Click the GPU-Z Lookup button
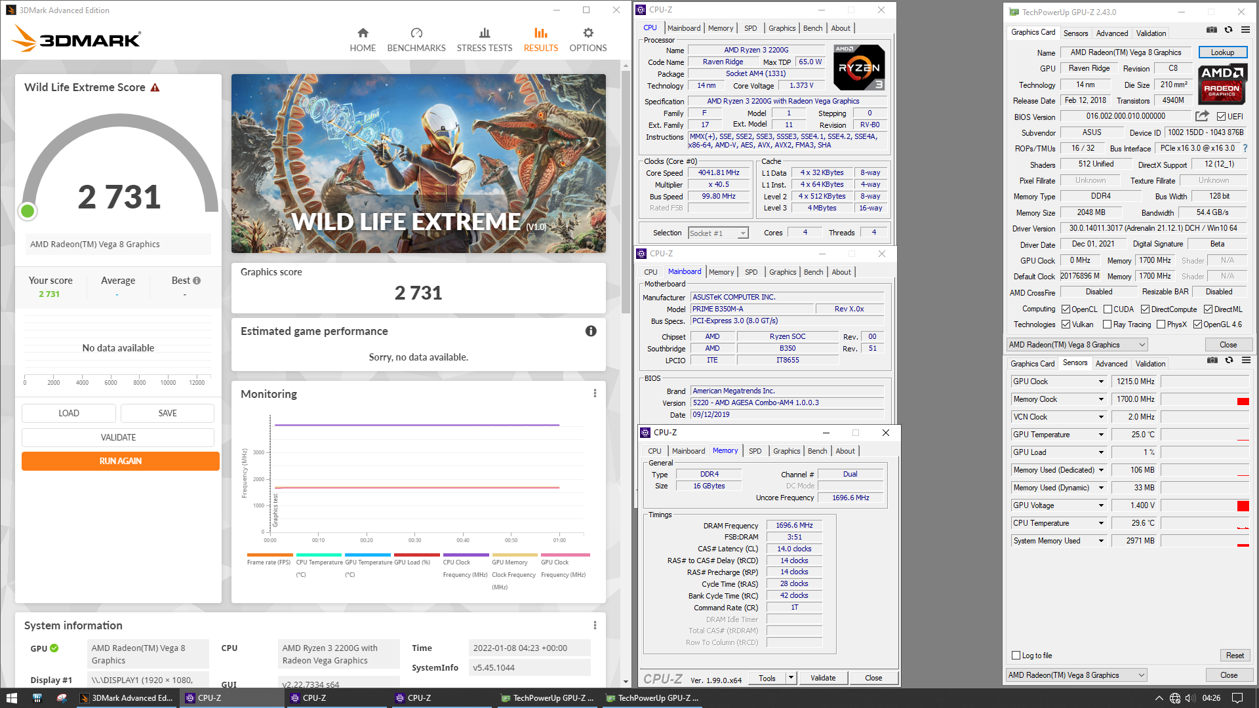 coord(1222,52)
